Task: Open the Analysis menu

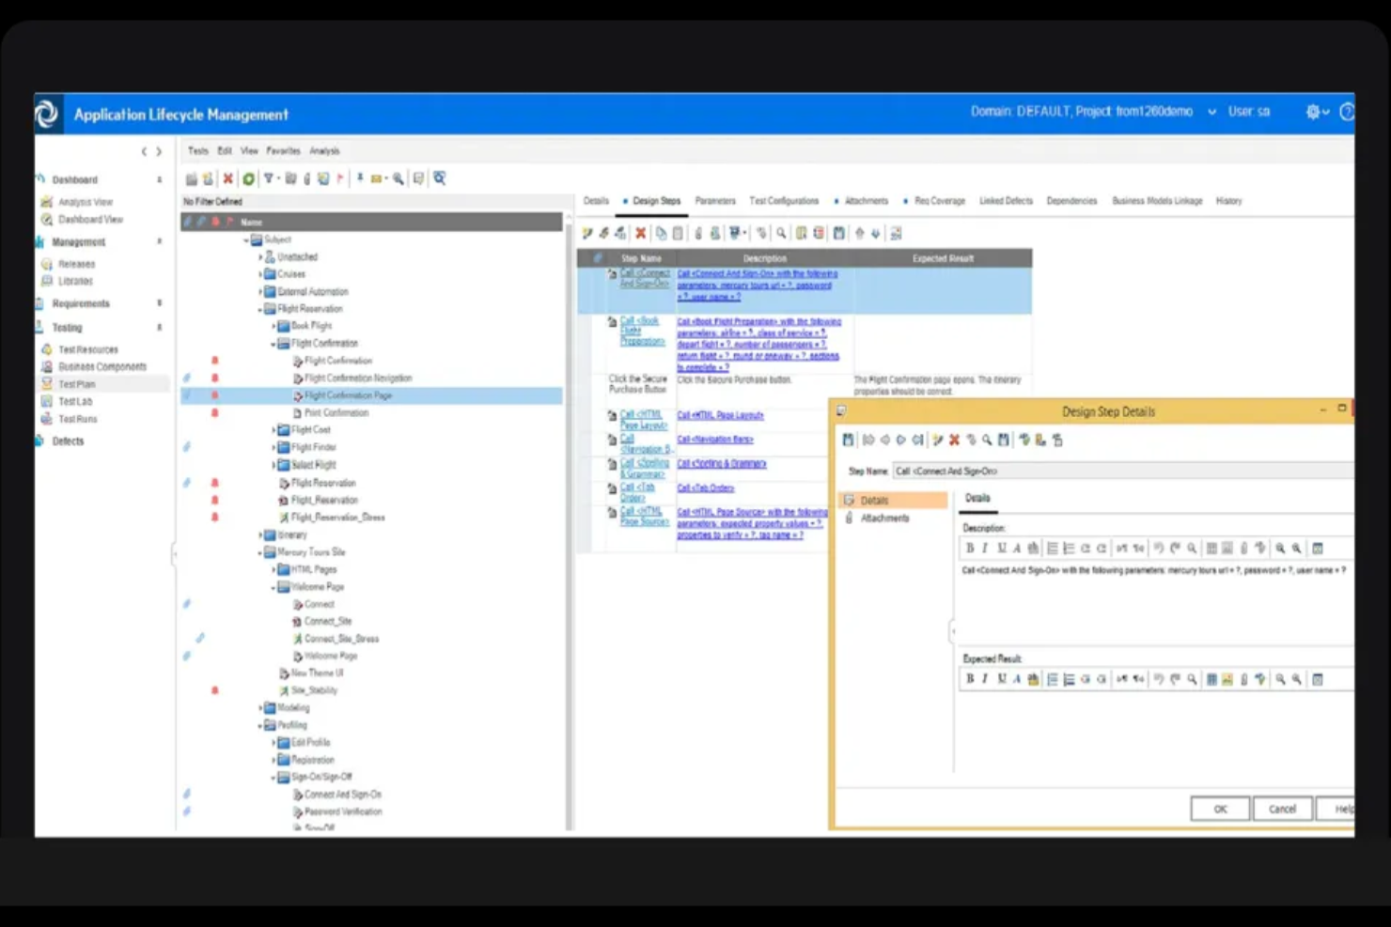Action: point(325,150)
